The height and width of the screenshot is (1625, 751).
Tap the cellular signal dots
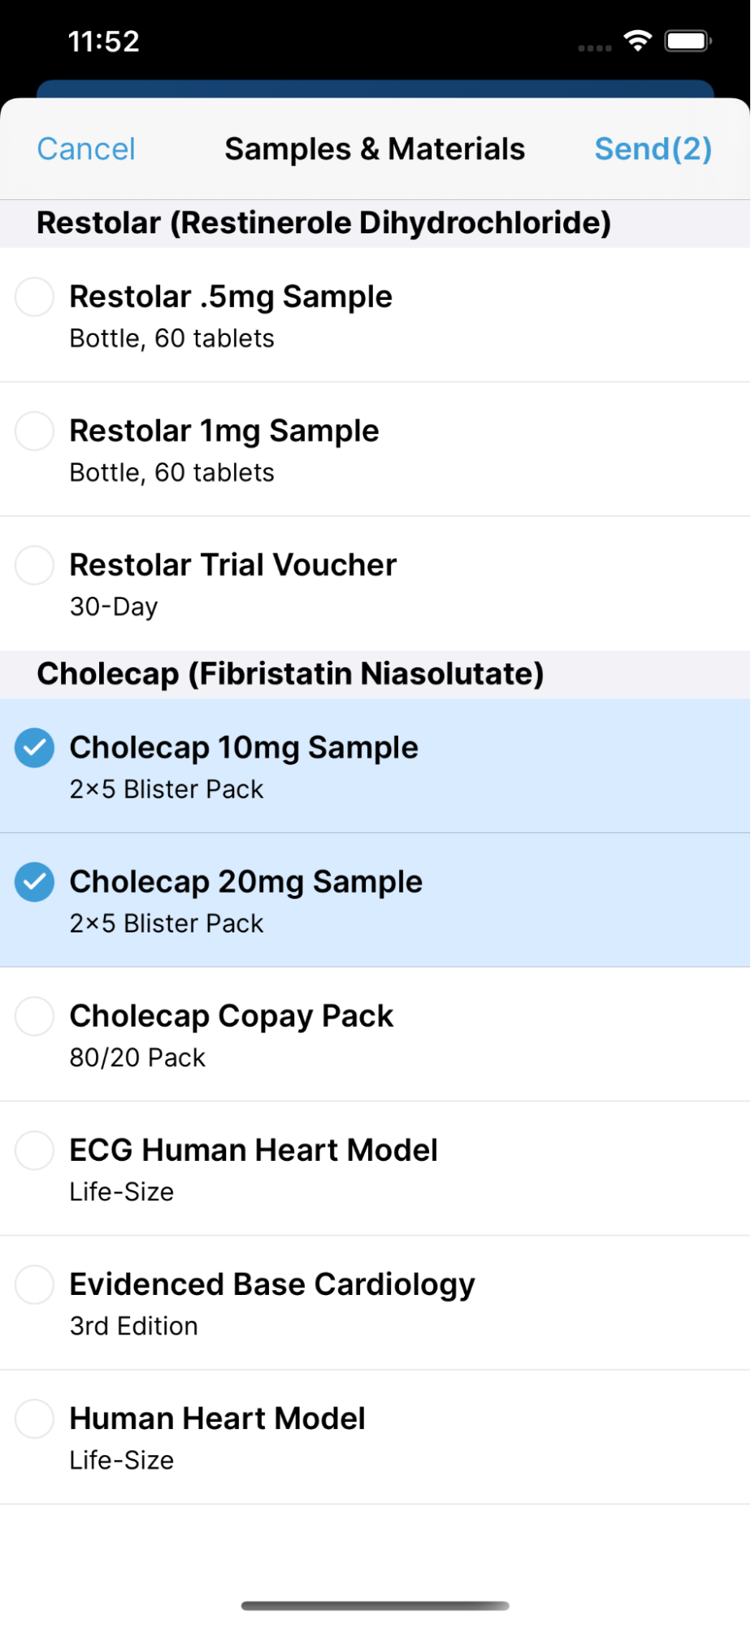[594, 48]
